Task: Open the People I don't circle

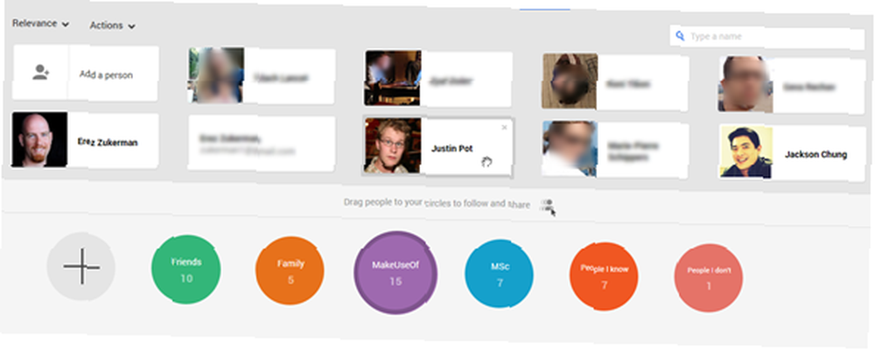Action: 708,278
